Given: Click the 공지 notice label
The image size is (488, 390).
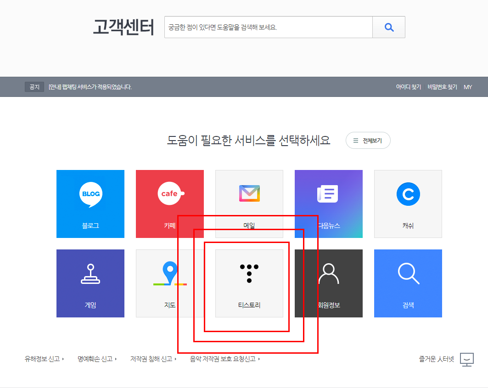Looking at the screenshot, I should click(x=34, y=87).
